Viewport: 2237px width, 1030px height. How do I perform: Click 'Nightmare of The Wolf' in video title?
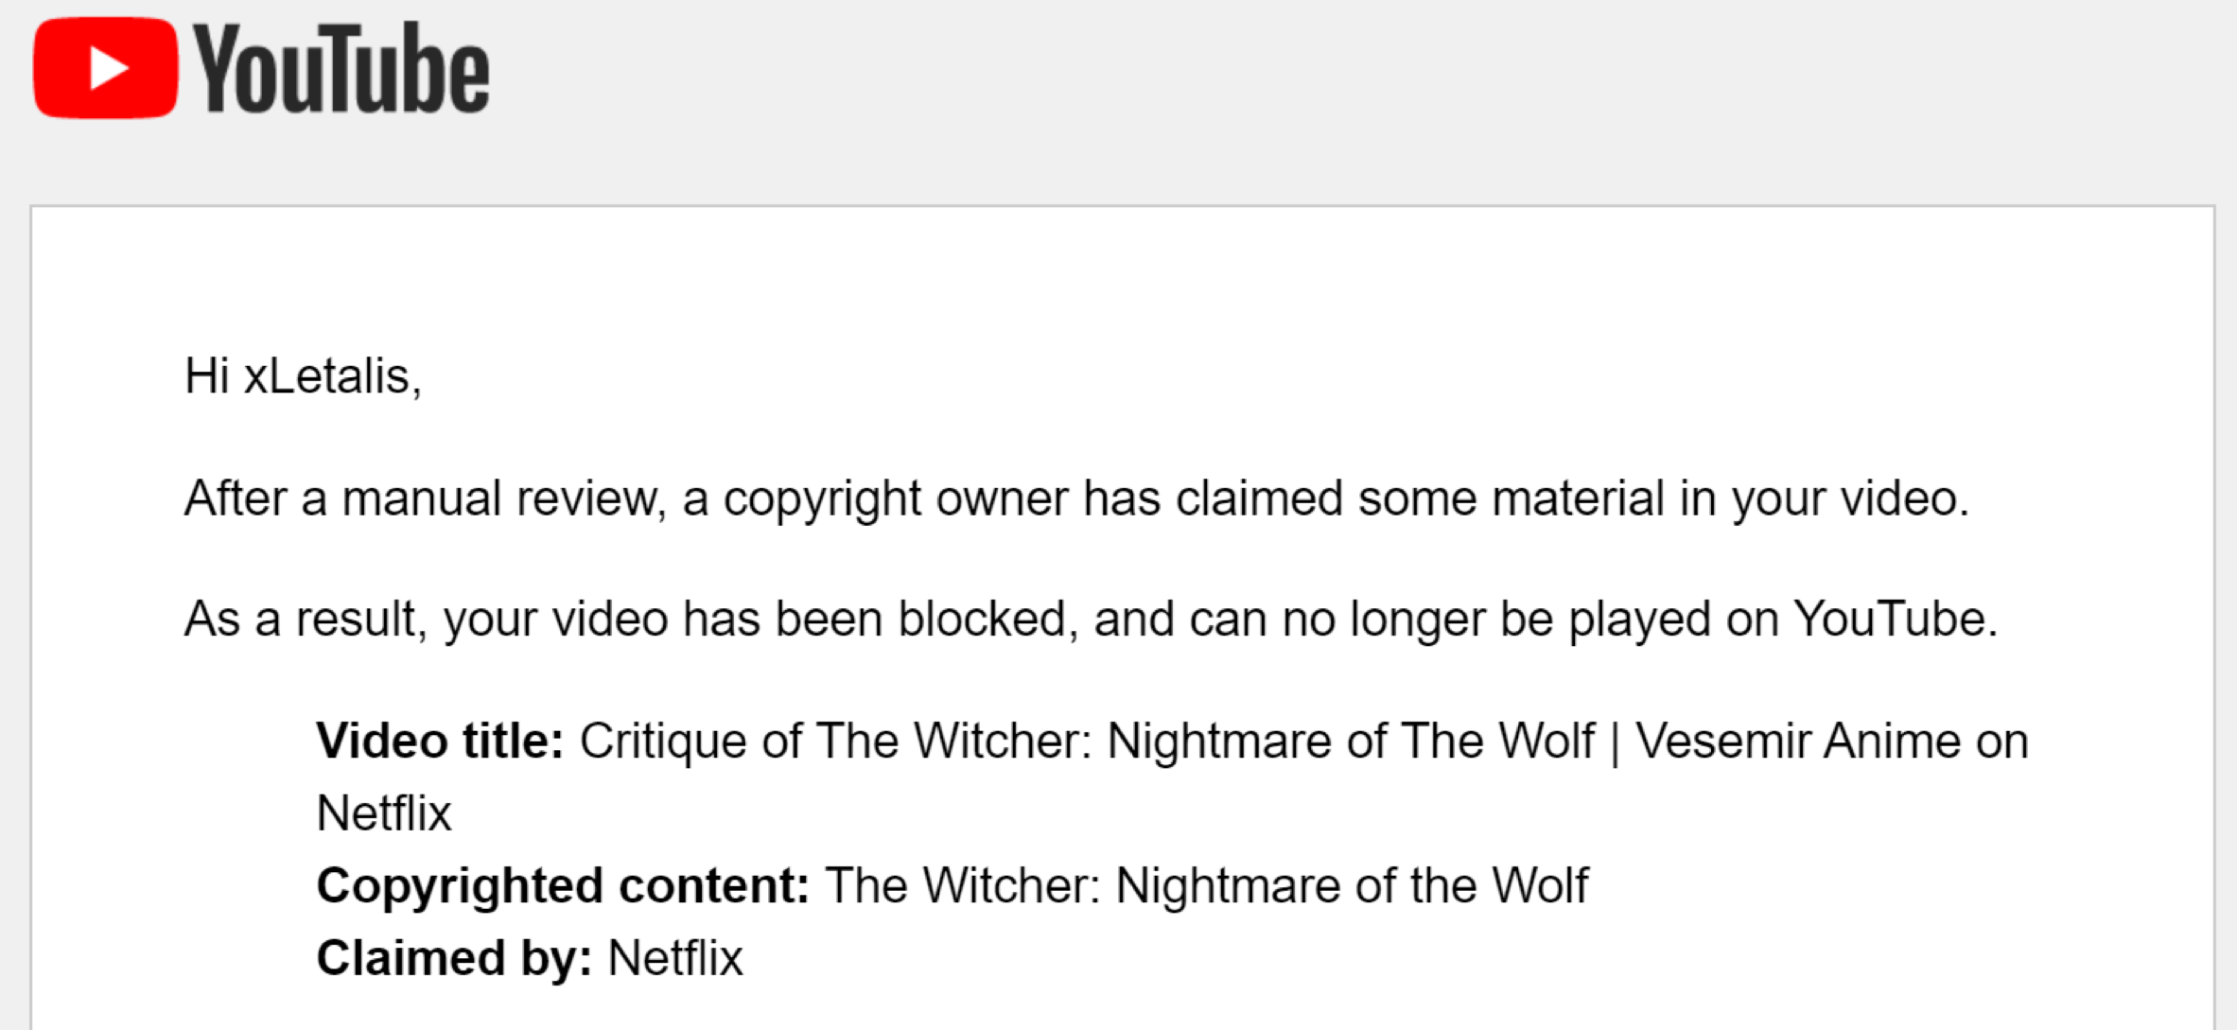tap(1351, 741)
